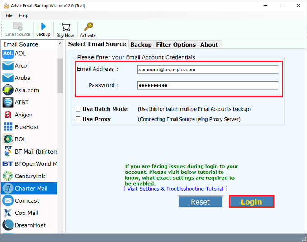
Task: Enable the Use Batch Mode checkbox
Action: point(78,109)
